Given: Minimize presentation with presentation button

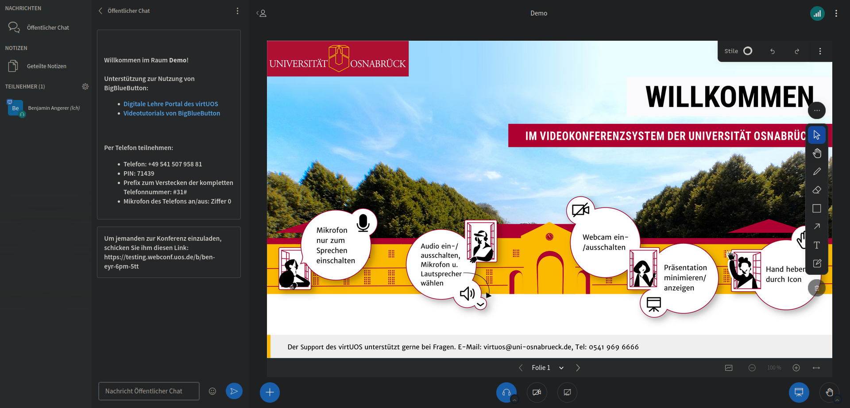Looking at the screenshot, I should [x=799, y=393].
